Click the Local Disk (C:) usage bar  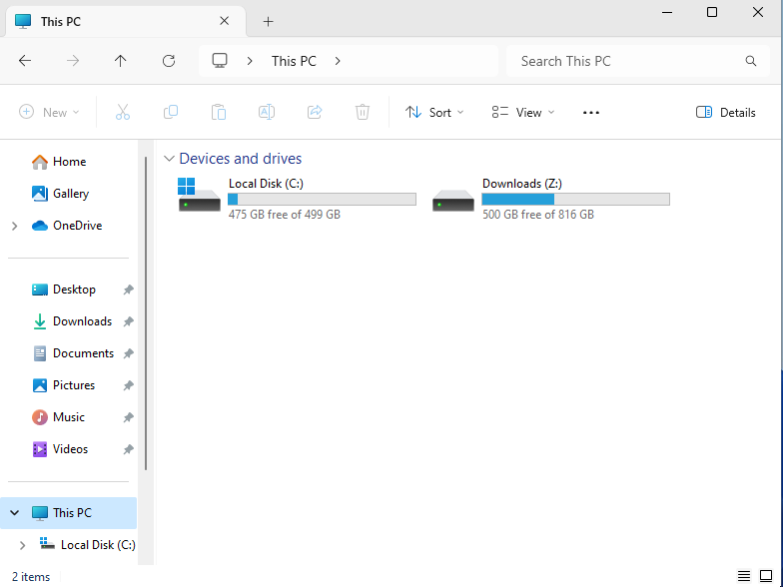(322, 200)
